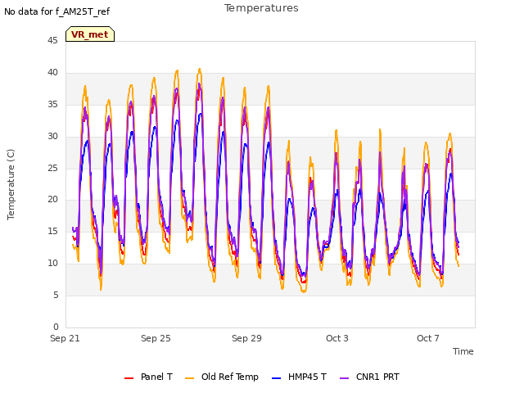Image resolution: width=524 pixels, height=393 pixels.
Task: Click the red Panel T legend swatch
Action: [129, 378]
